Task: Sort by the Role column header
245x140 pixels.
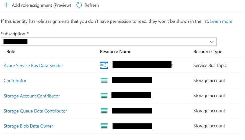Action: click(x=11, y=52)
